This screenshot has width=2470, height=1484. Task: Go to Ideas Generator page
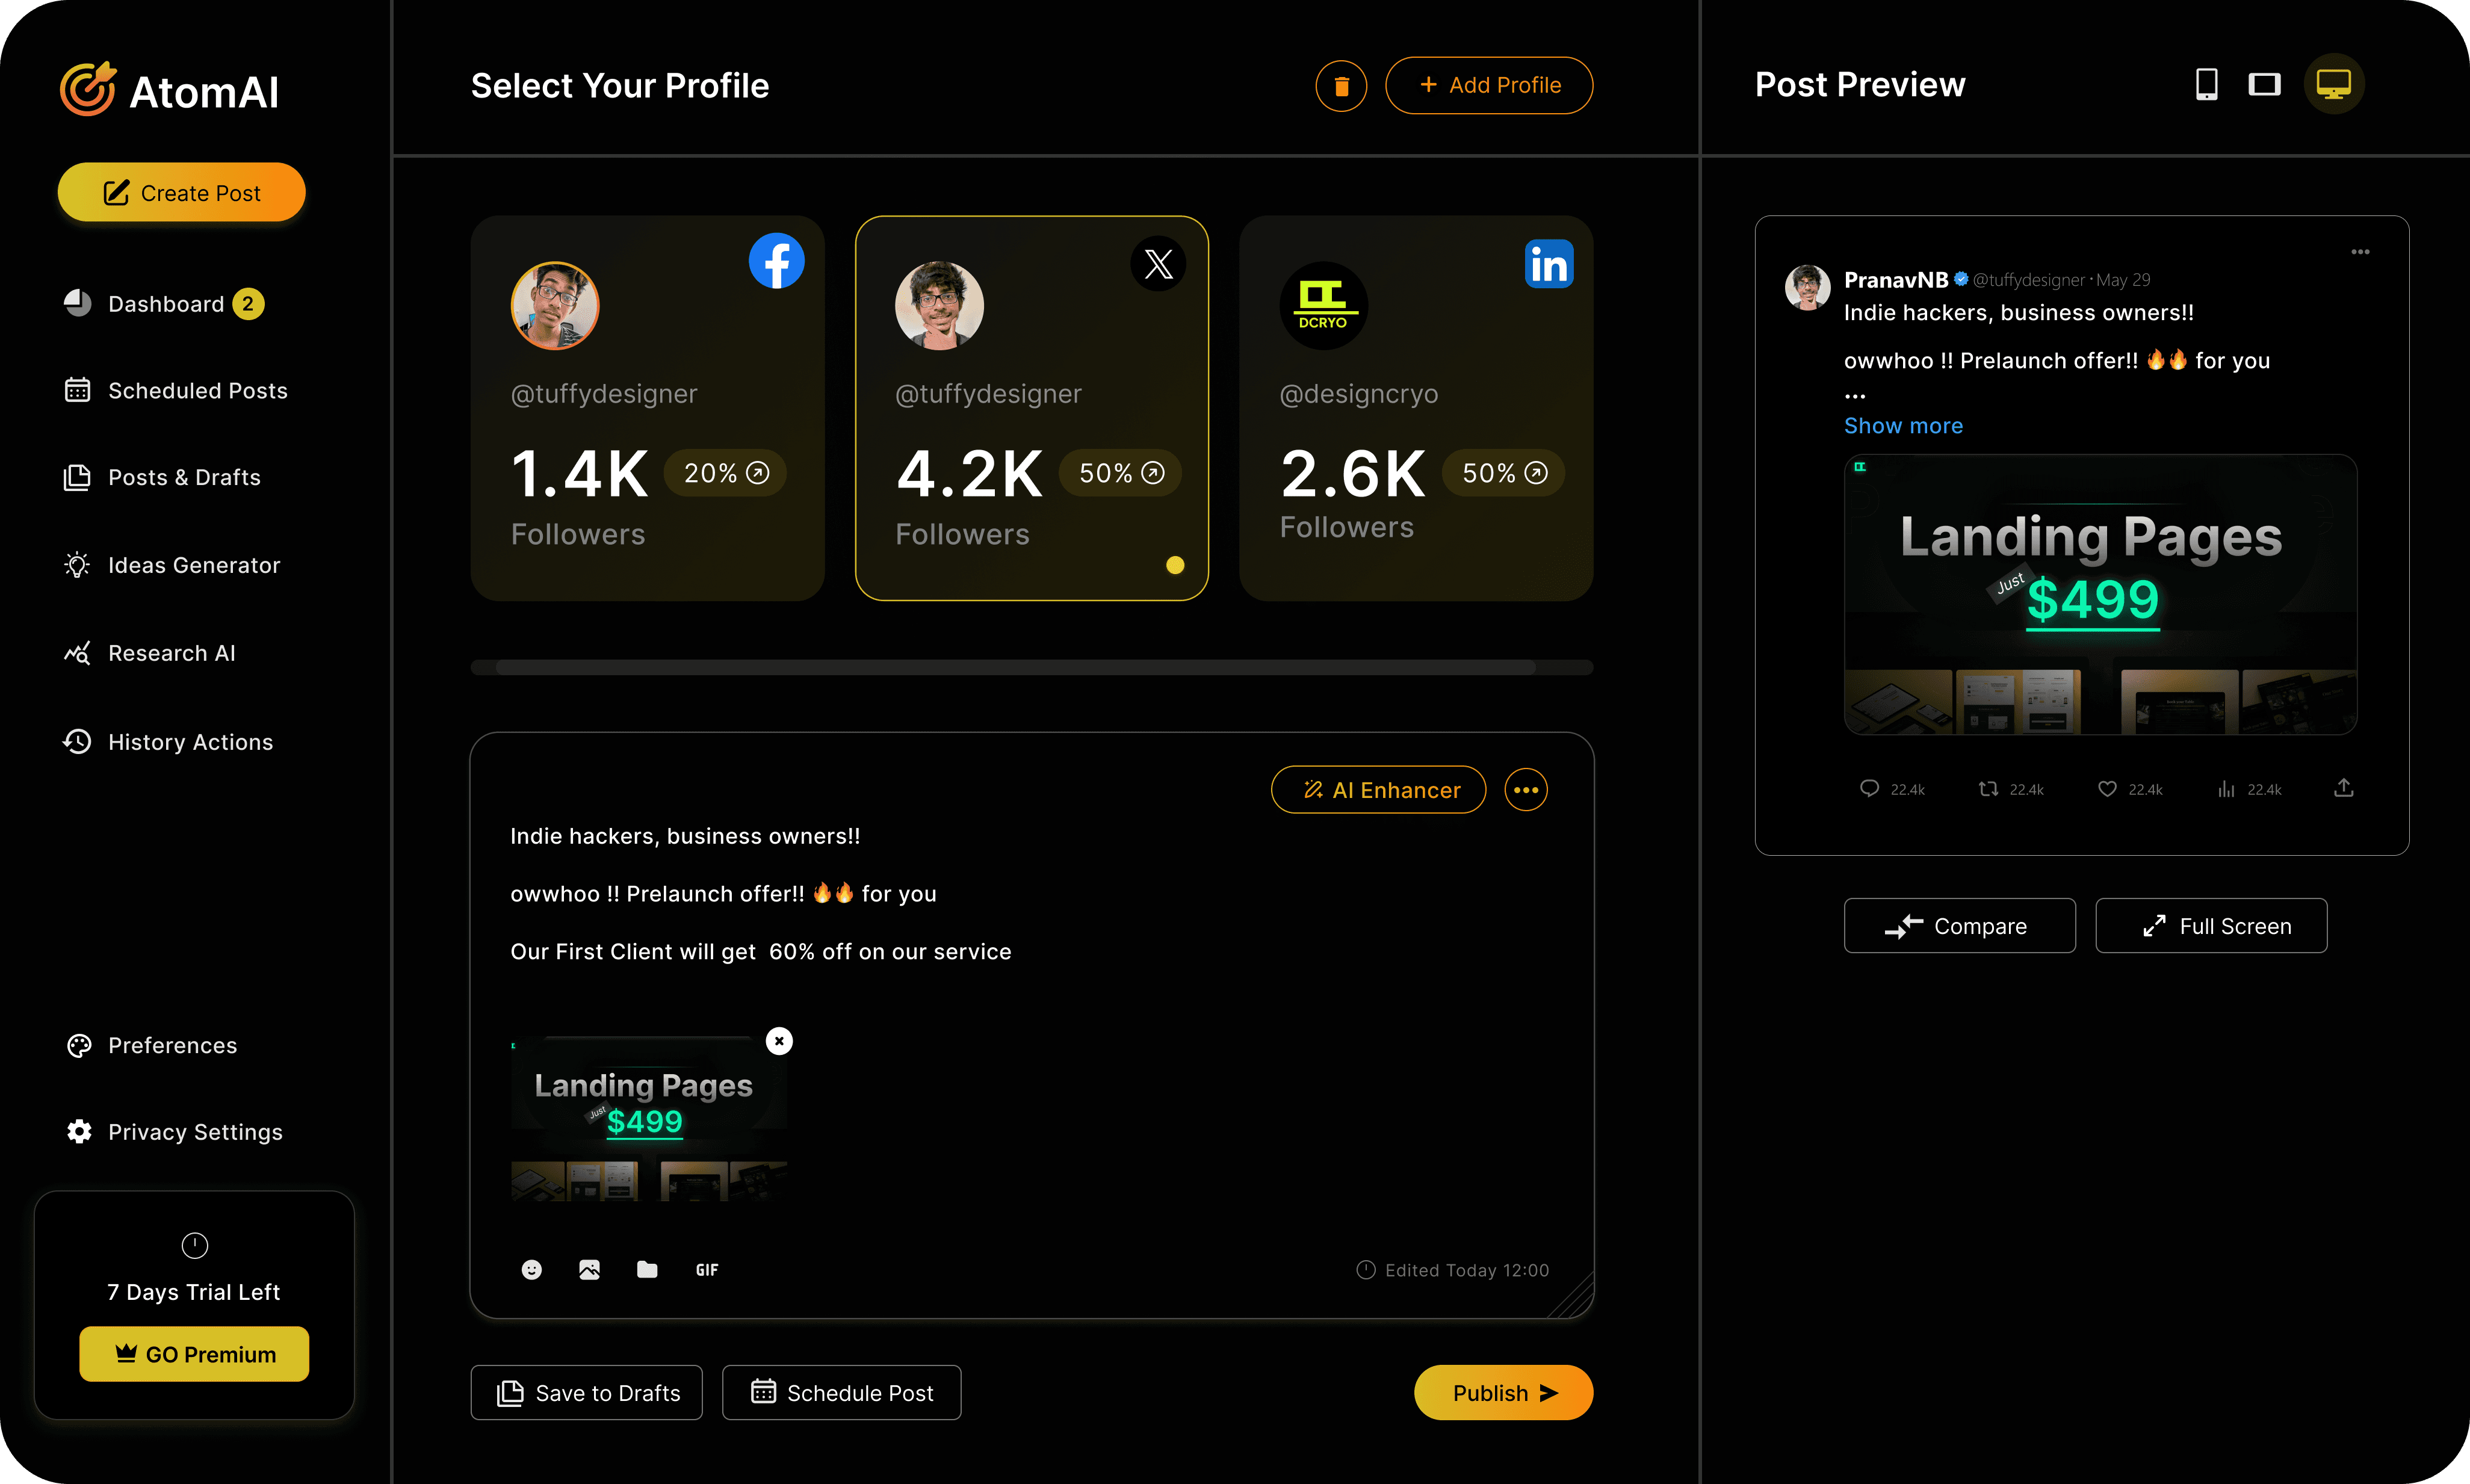194,566
